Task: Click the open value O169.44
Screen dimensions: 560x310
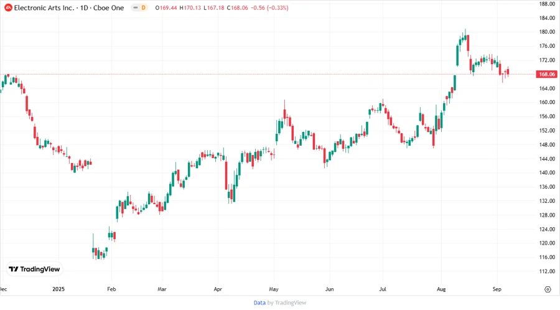Action: (166, 7)
